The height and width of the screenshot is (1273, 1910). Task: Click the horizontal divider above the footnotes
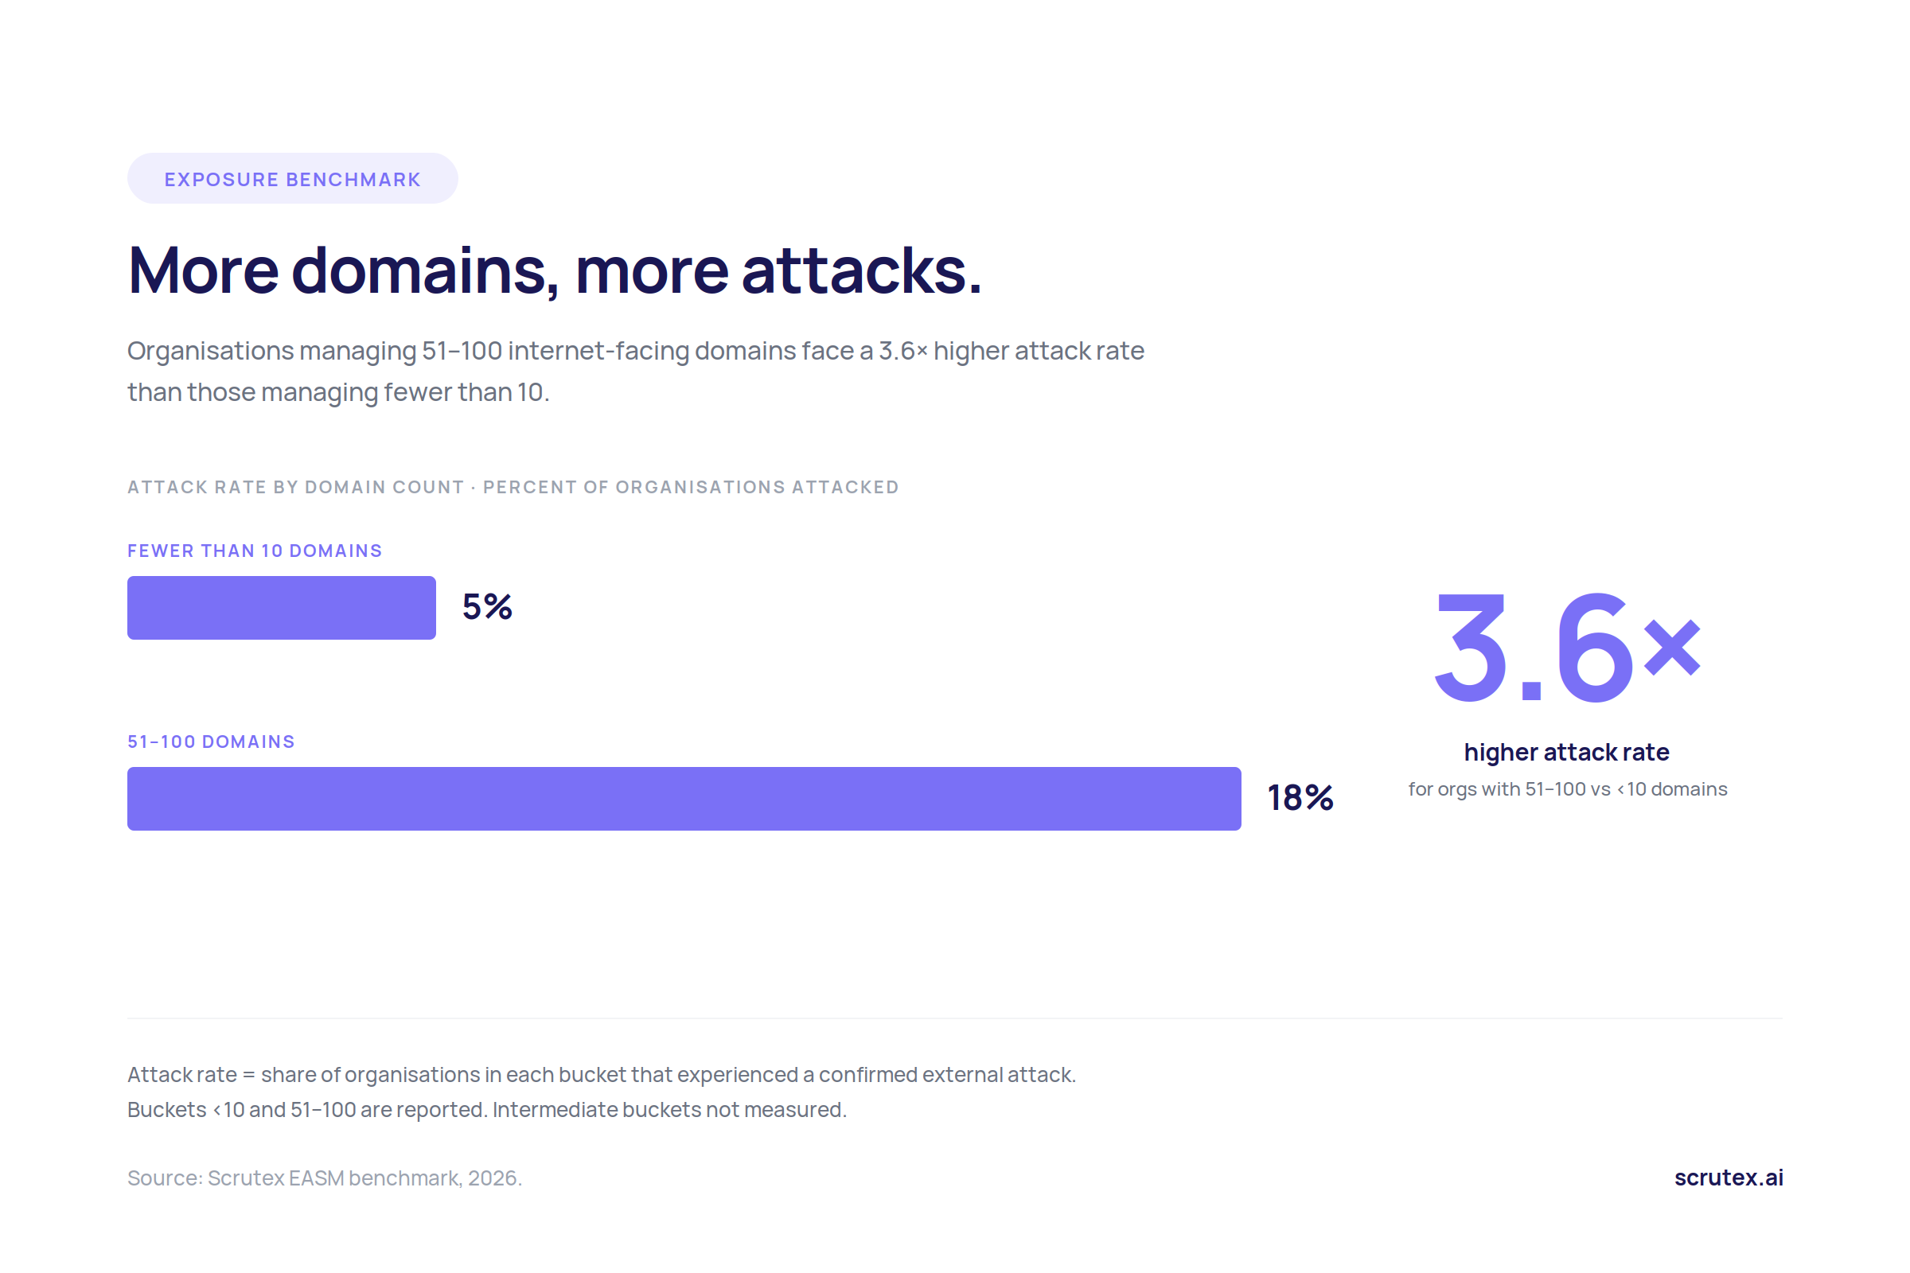click(955, 1018)
